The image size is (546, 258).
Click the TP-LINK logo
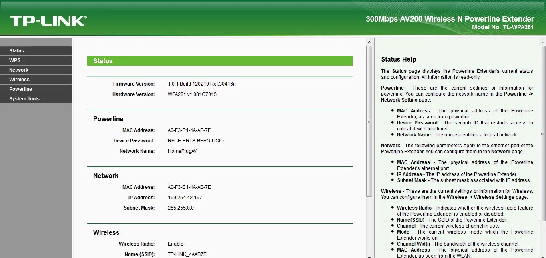pyautogui.click(x=48, y=21)
